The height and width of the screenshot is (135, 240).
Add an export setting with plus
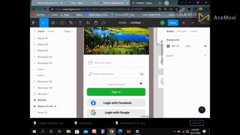tap(205, 55)
